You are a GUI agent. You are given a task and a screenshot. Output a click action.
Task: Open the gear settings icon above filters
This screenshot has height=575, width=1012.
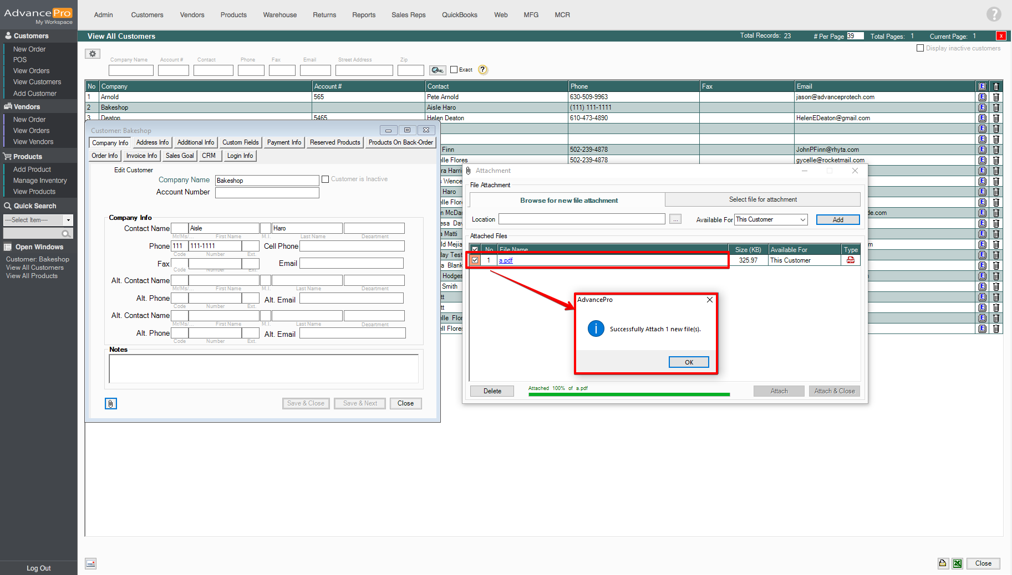(x=93, y=54)
